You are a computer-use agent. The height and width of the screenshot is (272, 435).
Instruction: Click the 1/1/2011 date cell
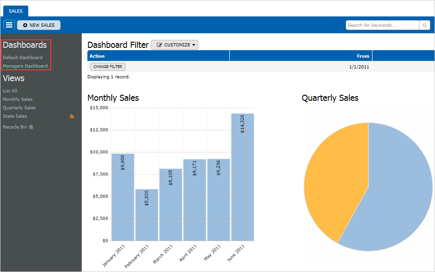click(301, 67)
